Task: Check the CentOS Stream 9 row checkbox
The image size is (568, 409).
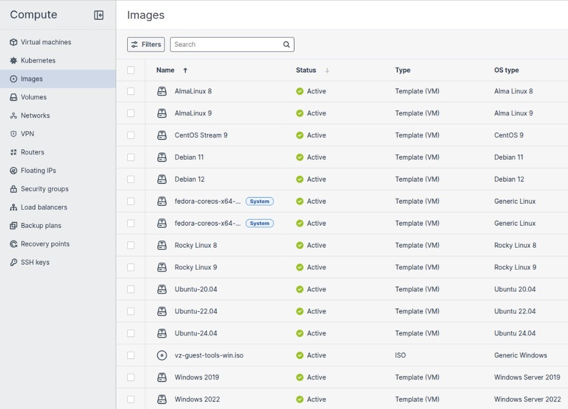Action: point(130,135)
